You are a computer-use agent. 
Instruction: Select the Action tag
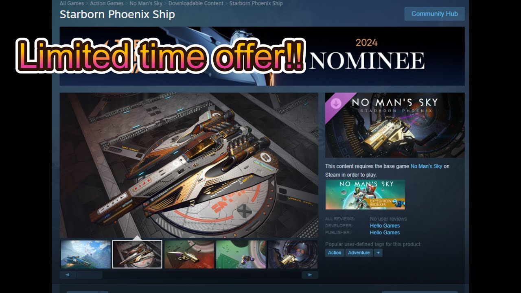[x=335, y=253]
